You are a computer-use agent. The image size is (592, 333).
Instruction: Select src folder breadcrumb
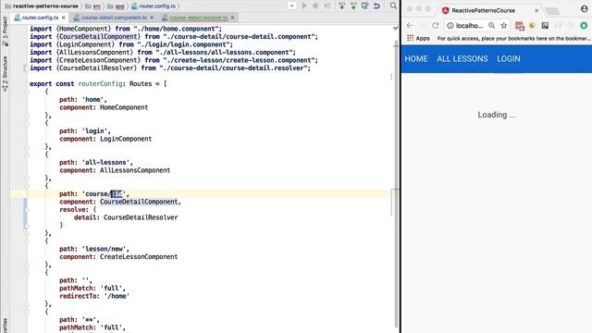pos(92,6)
